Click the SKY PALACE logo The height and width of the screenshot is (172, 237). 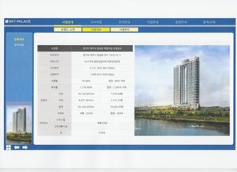(x=18, y=21)
